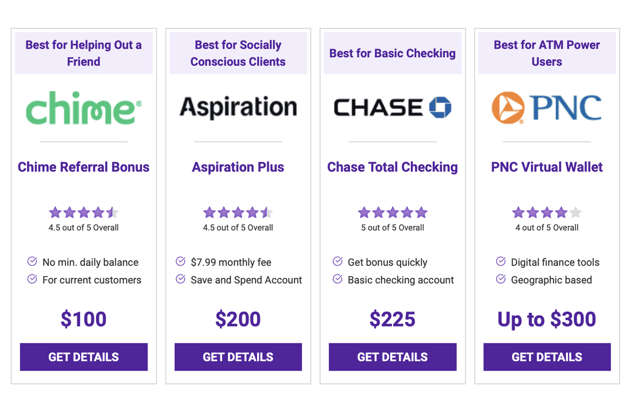Click the Aspiration logo
630x420 pixels.
click(x=238, y=108)
